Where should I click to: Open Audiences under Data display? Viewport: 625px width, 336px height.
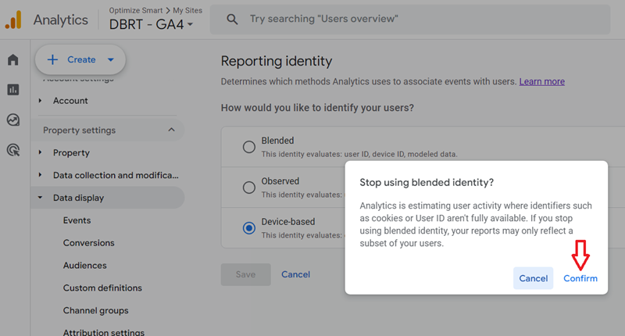pos(85,266)
